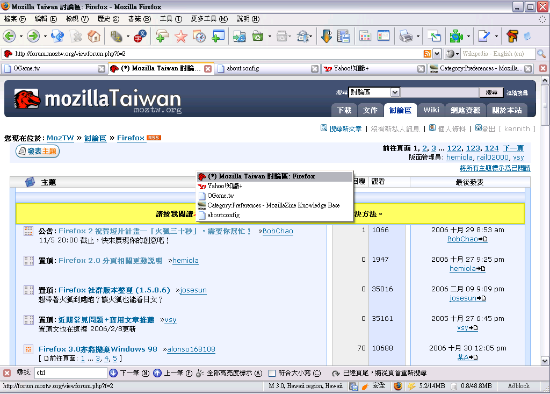Switch to the Yahoo!知識+ tab

point(371,69)
